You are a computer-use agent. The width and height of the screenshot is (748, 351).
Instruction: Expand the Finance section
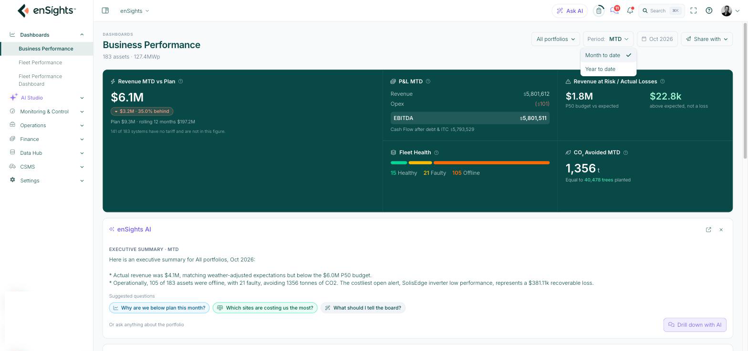(x=47, y=139)
